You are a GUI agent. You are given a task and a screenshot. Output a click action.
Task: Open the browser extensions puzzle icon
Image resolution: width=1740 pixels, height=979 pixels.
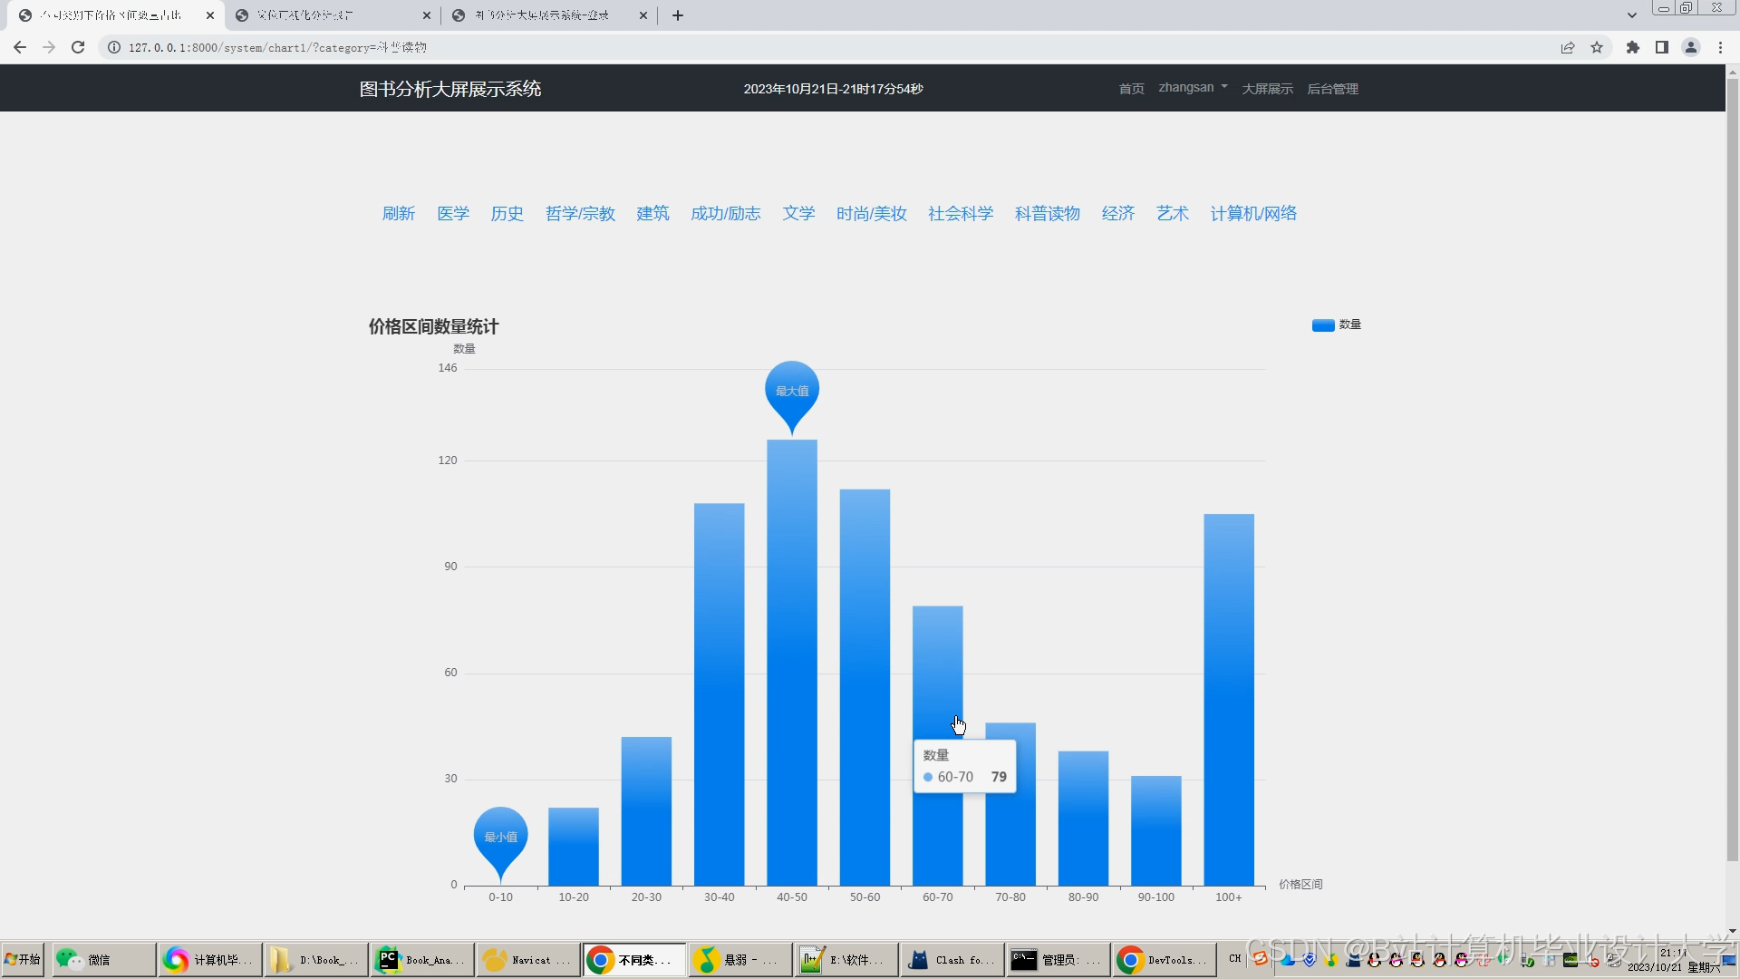1633,47
